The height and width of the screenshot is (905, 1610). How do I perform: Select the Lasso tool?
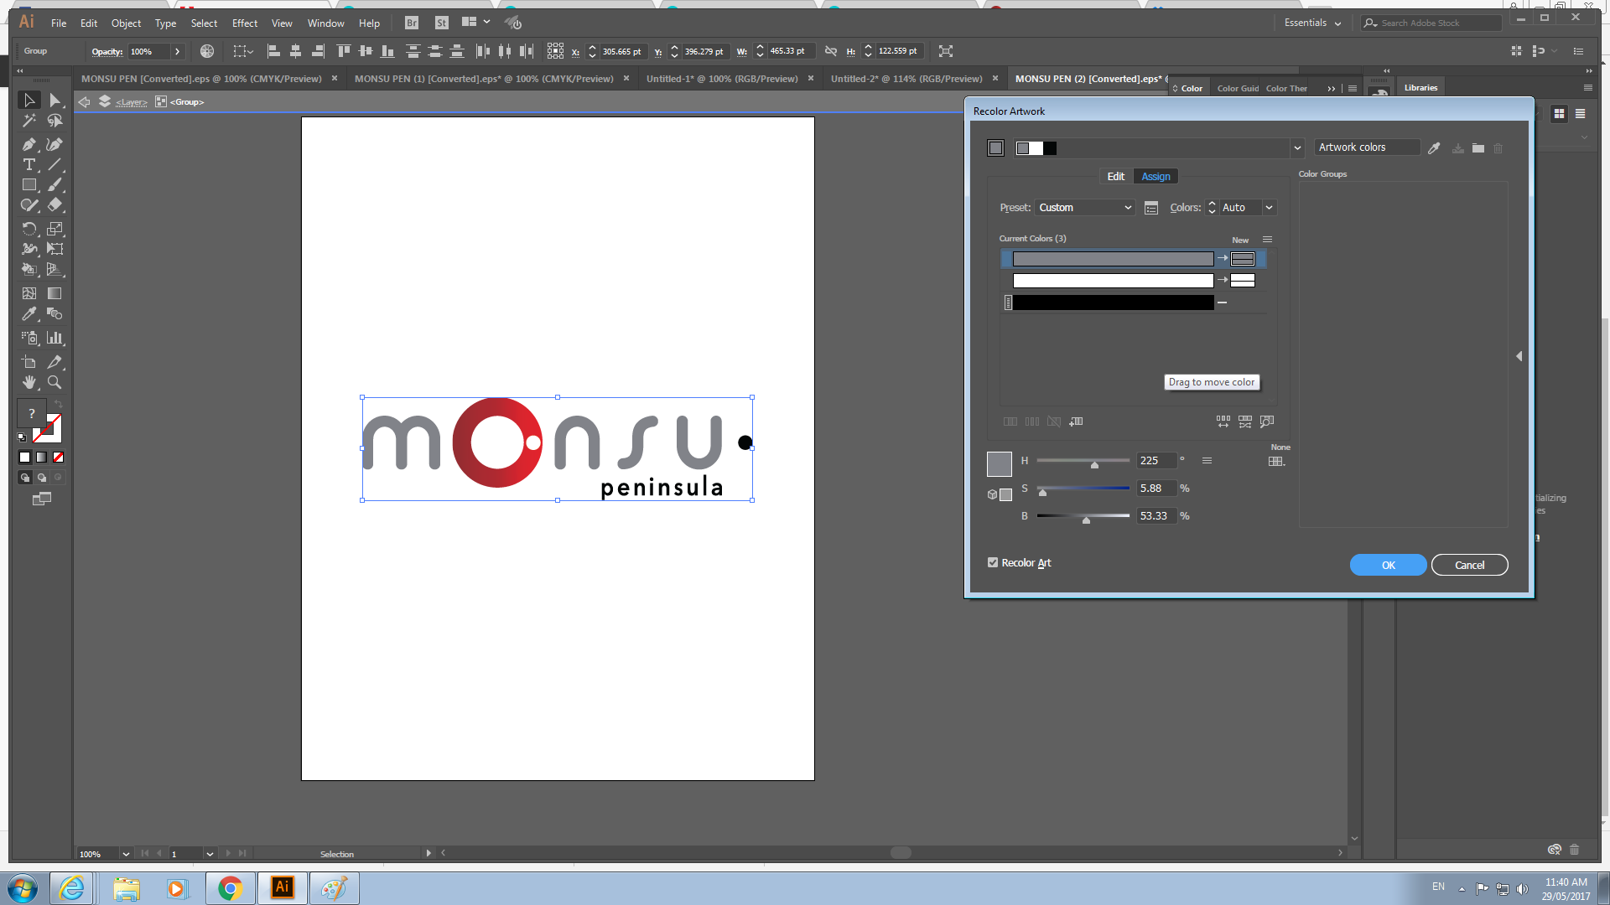55,122
